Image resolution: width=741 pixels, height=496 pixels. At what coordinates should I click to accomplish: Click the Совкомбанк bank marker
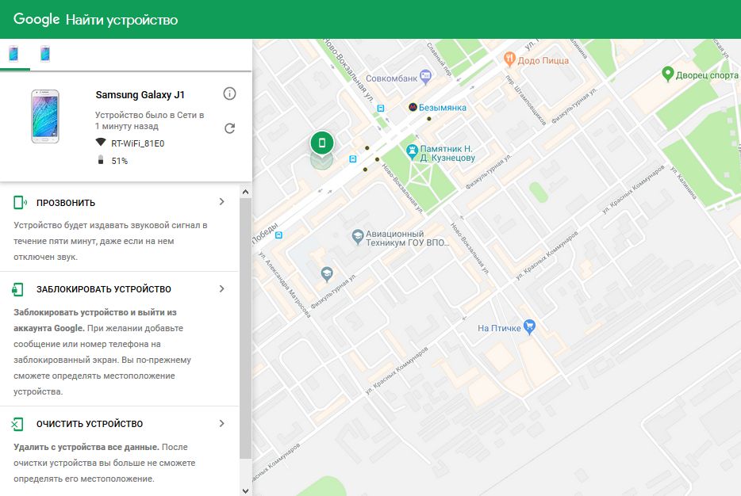tap(425, 78)
